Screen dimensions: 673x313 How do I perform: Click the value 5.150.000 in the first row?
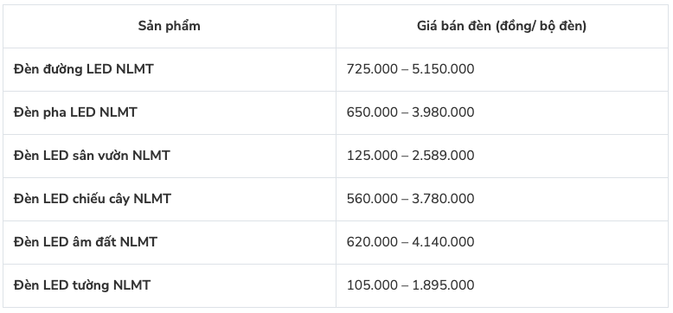[x=443, y=69]
